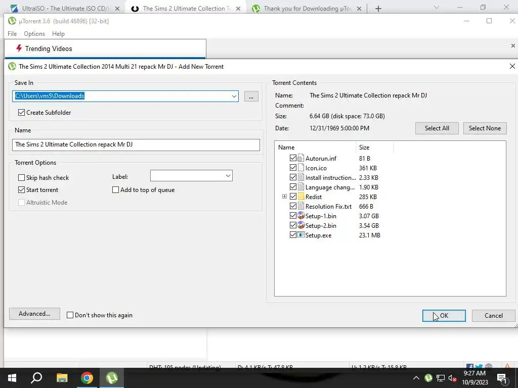Image resolution: width=518 pixels, height=388 pixels.
Task: Open the File menu
Action: point(12,34)
